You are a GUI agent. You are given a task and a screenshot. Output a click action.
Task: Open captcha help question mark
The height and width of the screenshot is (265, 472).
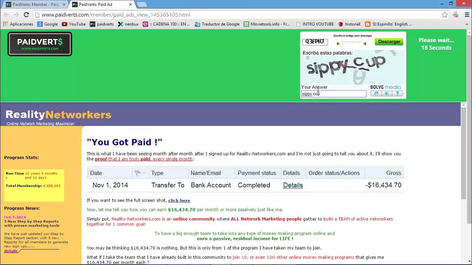pos(397,93)
